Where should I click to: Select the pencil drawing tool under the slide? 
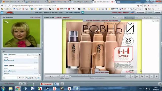[x=67, y=77]
